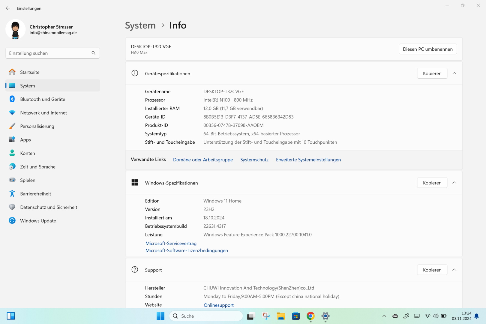
Task: Open the touch keyboard tray icon
Action: (x=417, y=316)
